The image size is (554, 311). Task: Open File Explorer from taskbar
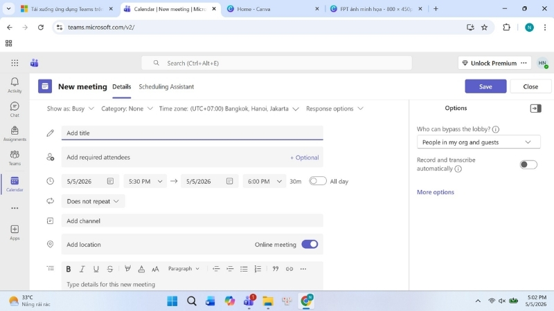pyautogui.click(x=268, y=301)
